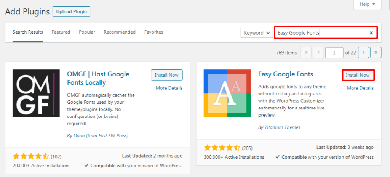Image resolution: width=390 pixels, height=177 pixels.
Task: Open the Popular tab
Action: pyautogui.click(x=87, y=32)
